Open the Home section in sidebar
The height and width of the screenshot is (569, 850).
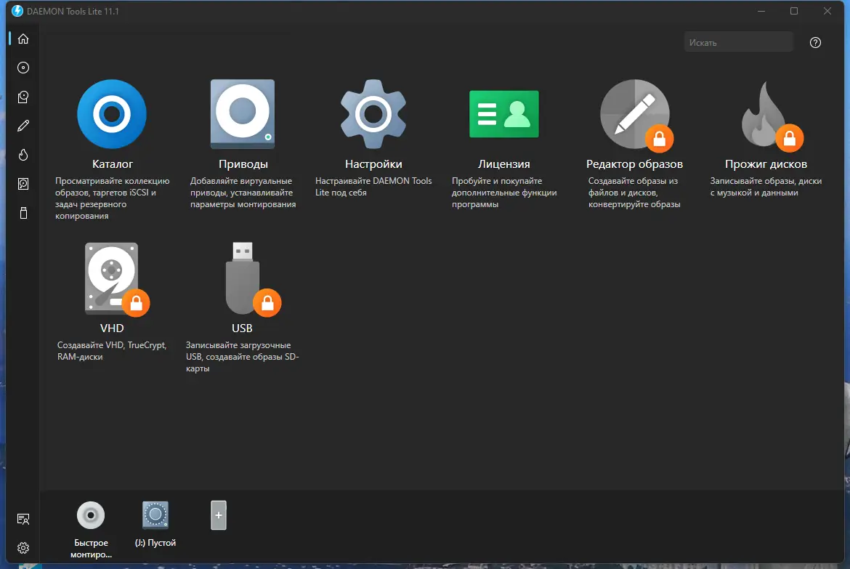pyautogui.click(x=23, y=39)
